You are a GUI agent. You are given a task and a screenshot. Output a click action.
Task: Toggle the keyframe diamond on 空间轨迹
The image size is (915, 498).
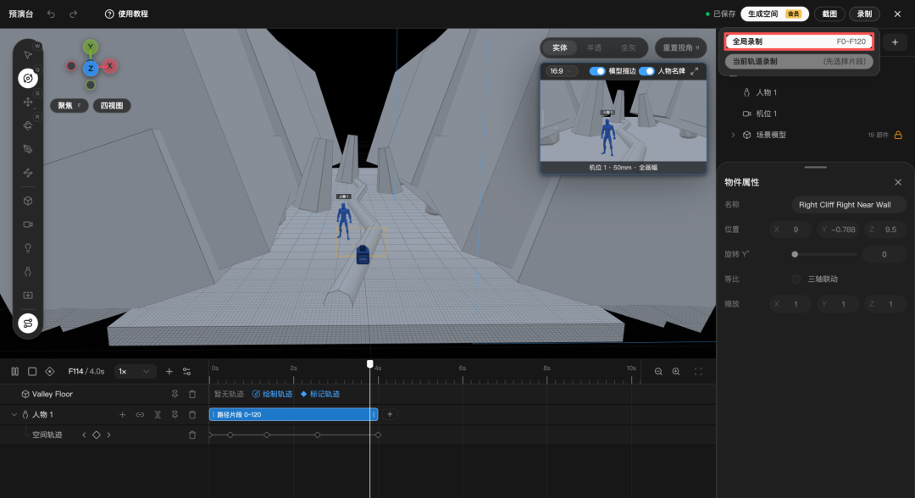click(97, 435)
